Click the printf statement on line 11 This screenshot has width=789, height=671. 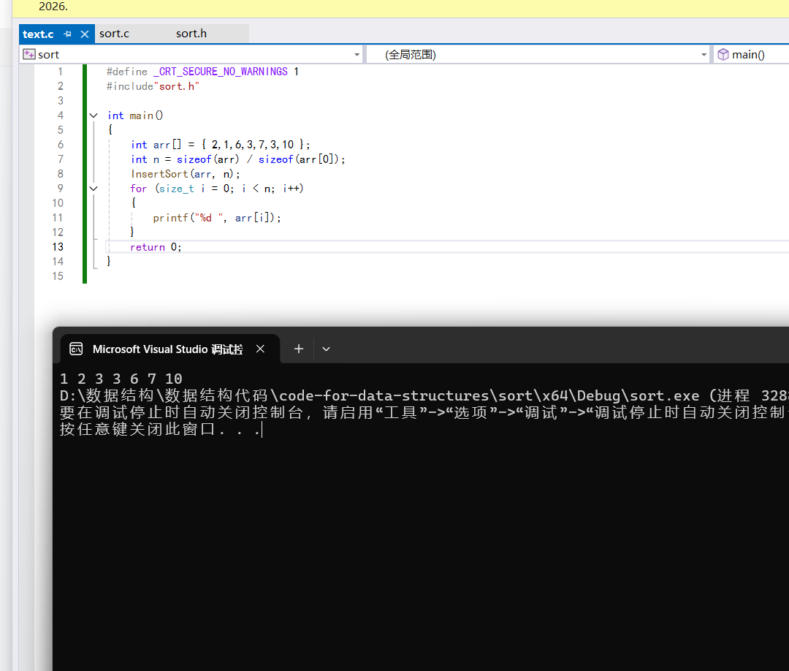(217, 218)
